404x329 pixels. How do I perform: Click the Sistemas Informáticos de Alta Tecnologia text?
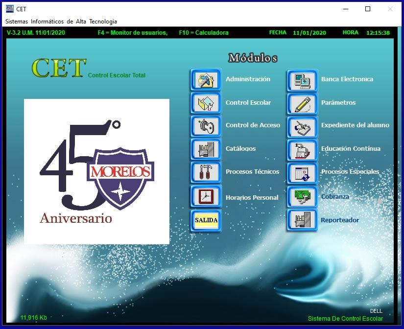tap(61, 22)
